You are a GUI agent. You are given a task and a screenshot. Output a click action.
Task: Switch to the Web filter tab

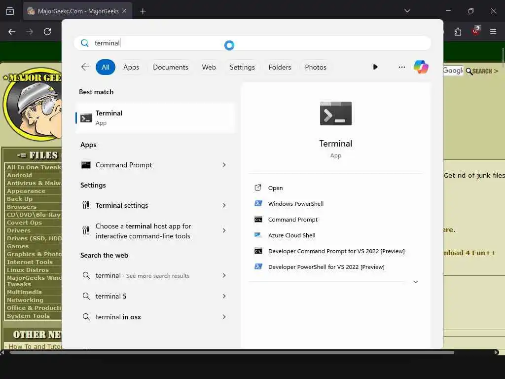click(x=209, y=67)
